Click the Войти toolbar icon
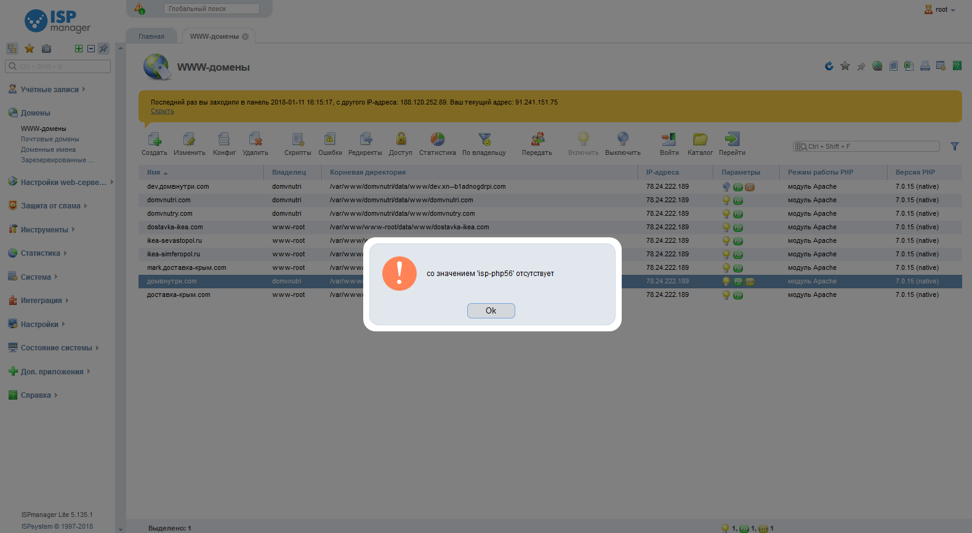Viewport: 972px width, 533px height. [x=669, y=139]
